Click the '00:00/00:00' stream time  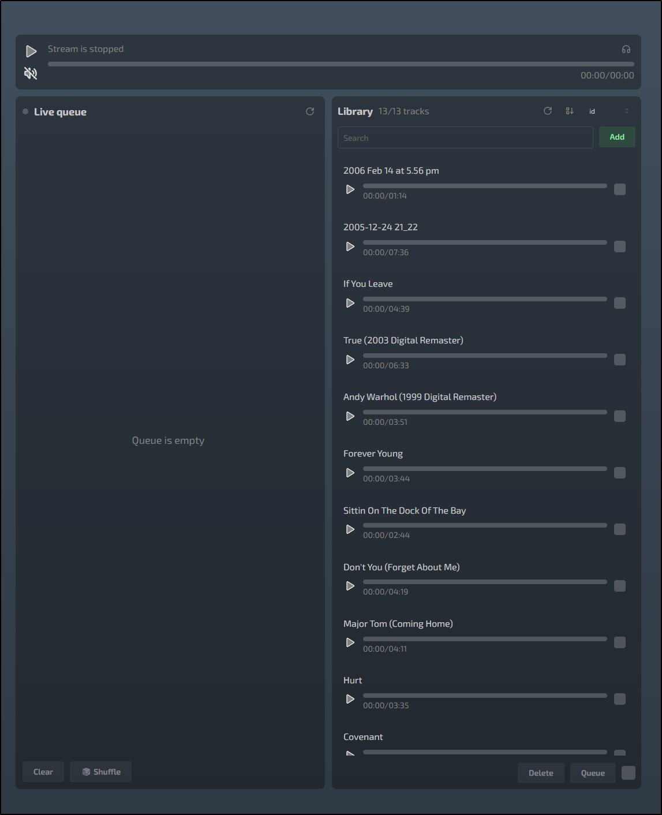pyautogui.click(x=607, y=76)
